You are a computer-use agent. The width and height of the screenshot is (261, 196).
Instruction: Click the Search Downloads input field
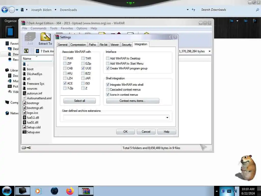pos(227,10)
